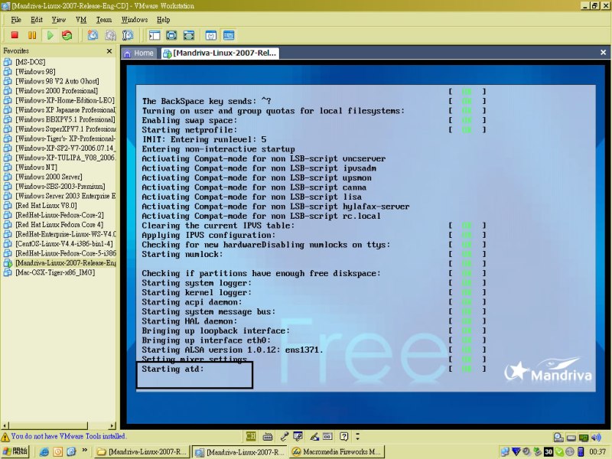Click Favorites horizontal scrollbar left arrow

click(x=5, y=425)
